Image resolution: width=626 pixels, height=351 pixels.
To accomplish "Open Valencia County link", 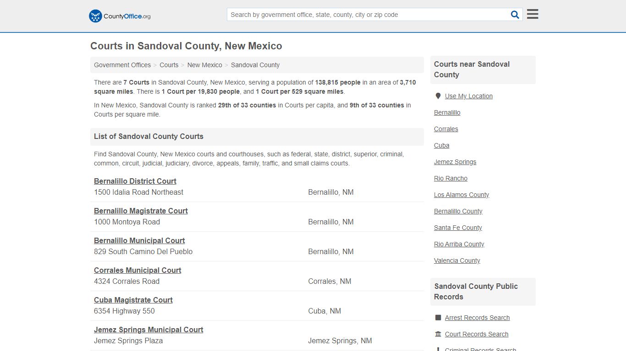I will click(x=457, y=261).
